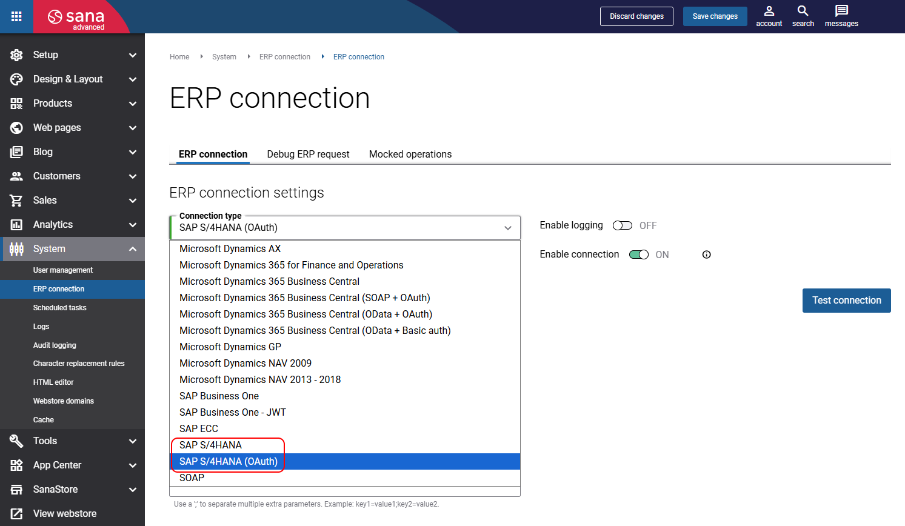Click the Sales cart icon
The height and width of the screenshot is (526, 905).
tap(16, 201)
